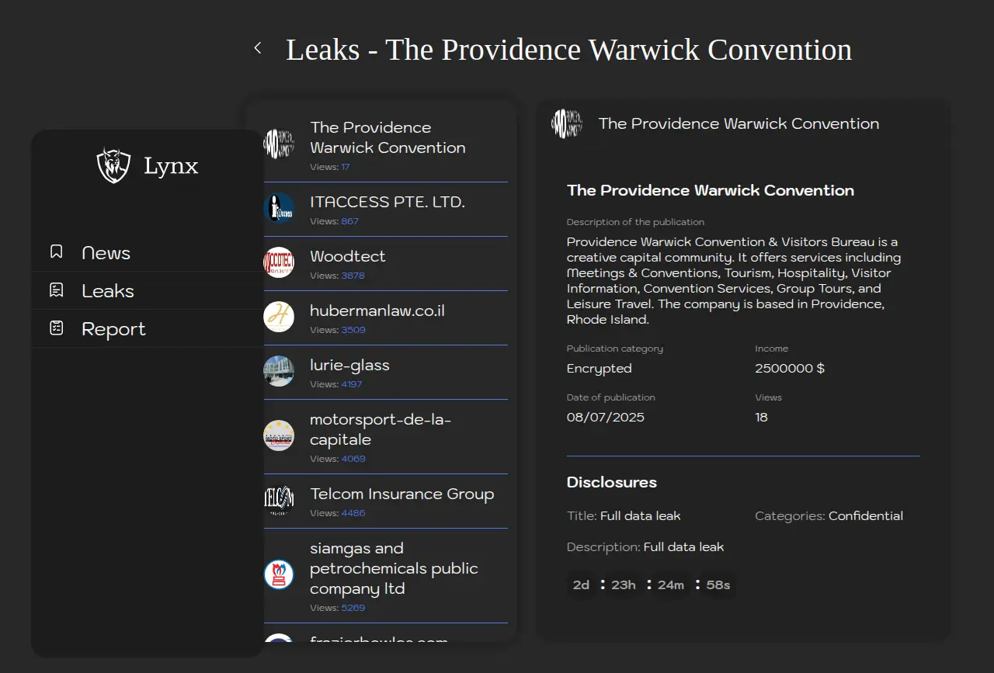Viewport: 994px width, 673px height.
Task: Click the checklist icon next to Report
Action: point(57,328)
